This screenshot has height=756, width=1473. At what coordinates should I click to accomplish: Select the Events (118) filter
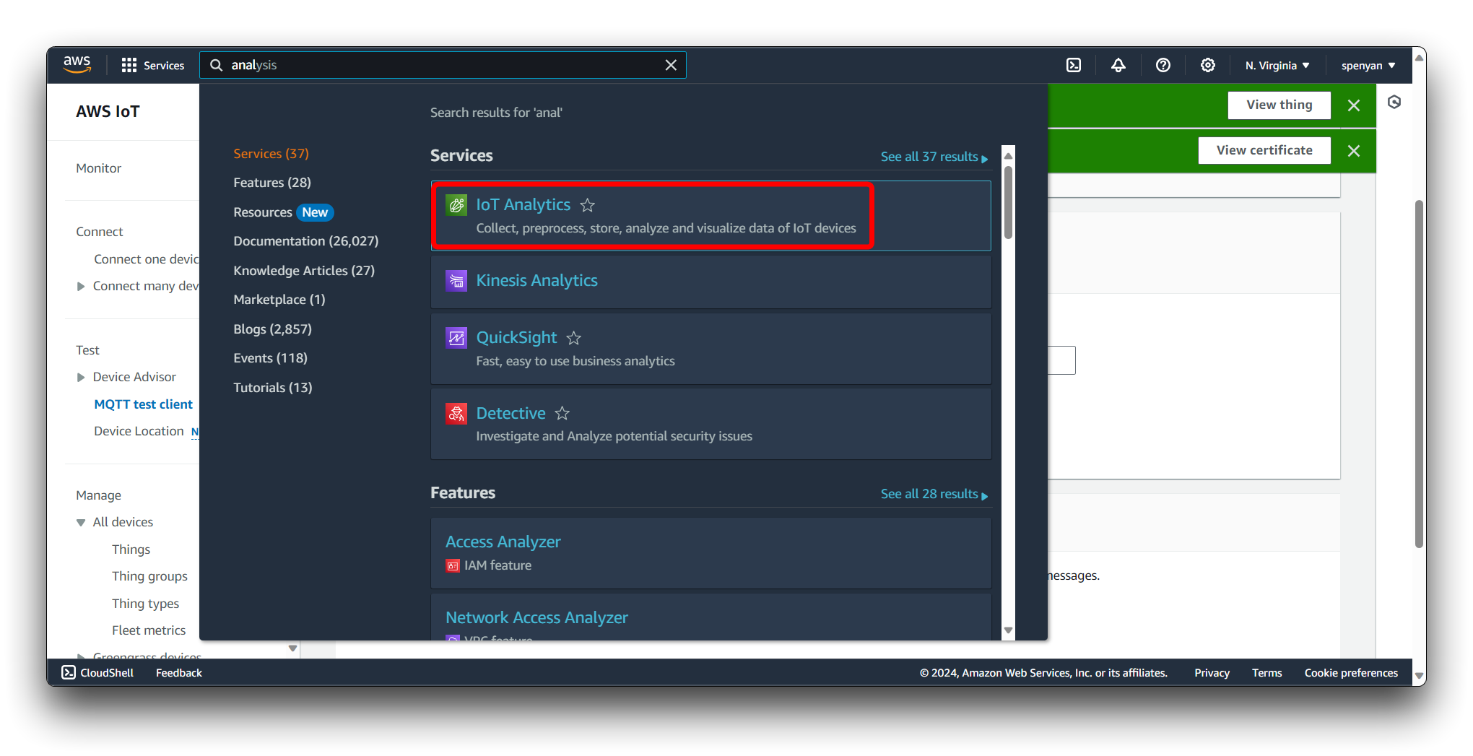tap(270, 358)
